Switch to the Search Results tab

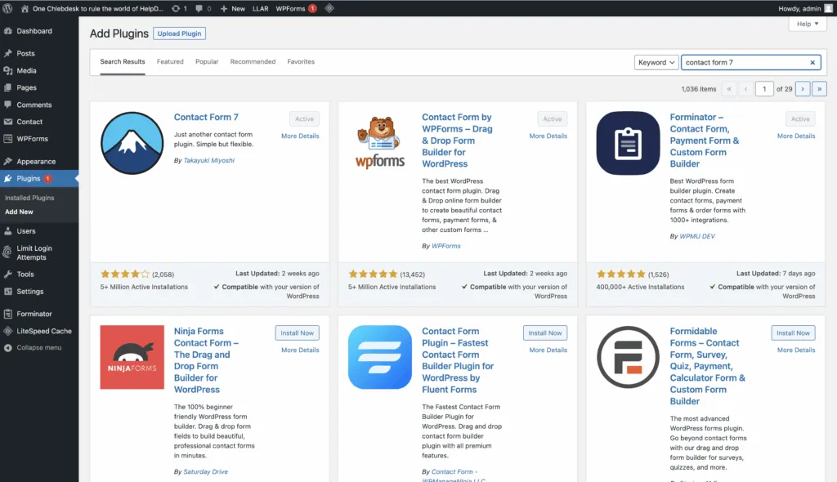pyautogui.click(x=123, y=62)
